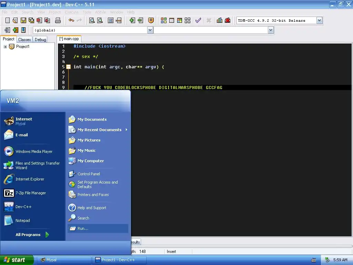Click the Insert icon with green plus
Image resolution: width=353 pixels, height=265 pixels.
[x=15, y=30]
